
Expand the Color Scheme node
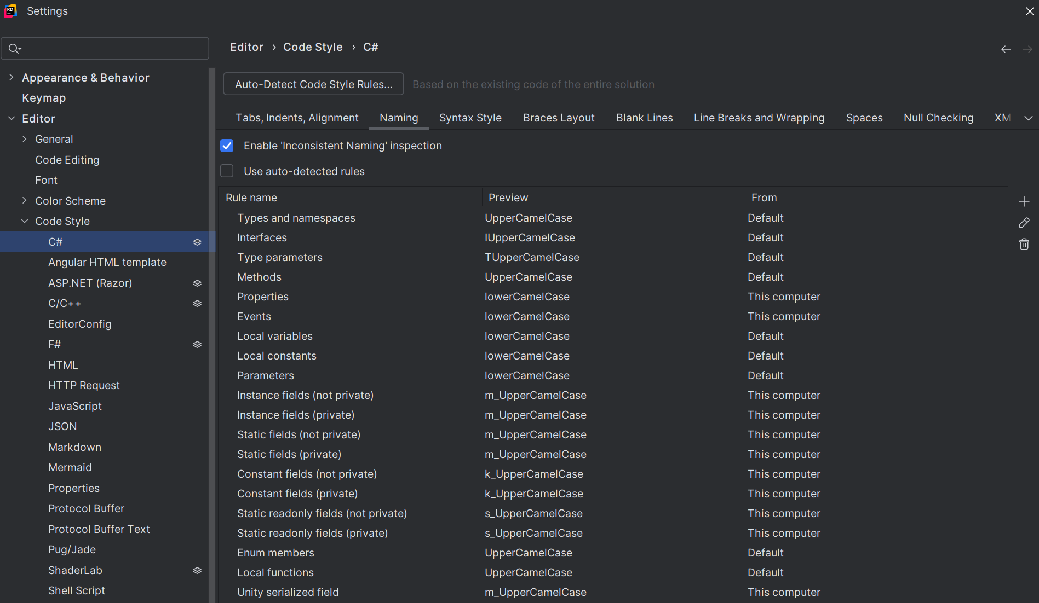point(25,201)
